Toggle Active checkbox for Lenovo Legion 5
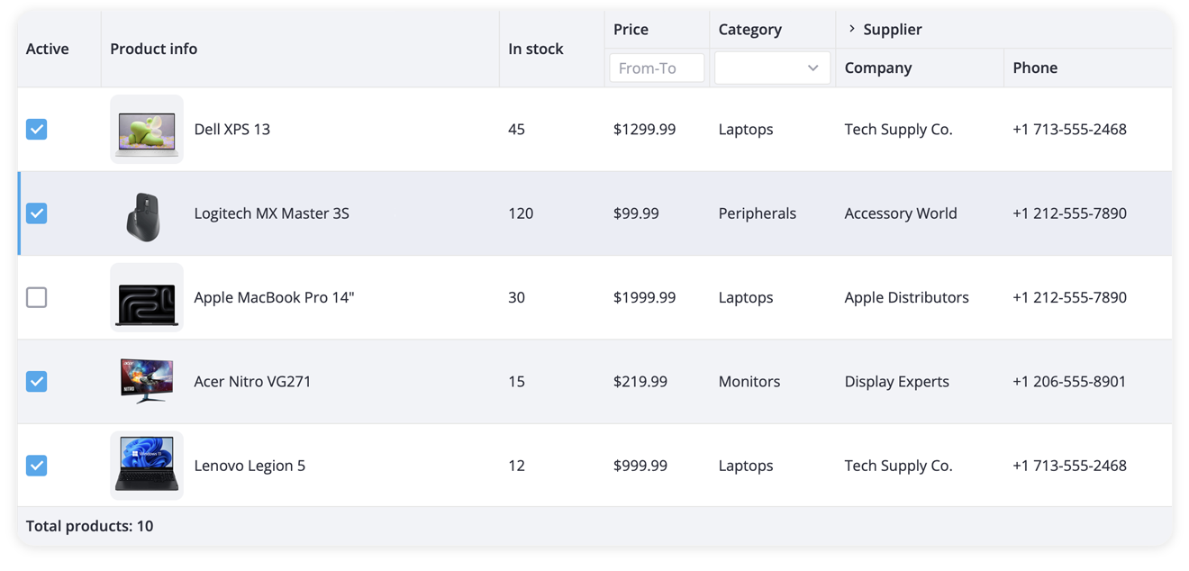This screenshot has width=1189, height=571. tap(36, 466)
